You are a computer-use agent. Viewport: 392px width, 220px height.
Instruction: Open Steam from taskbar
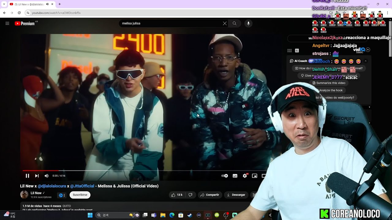[190, 215]
